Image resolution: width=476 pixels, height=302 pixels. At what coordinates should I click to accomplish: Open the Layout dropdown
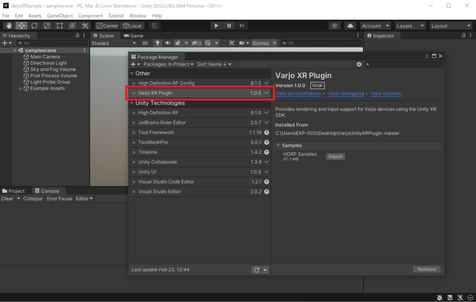(x=451, y=26)
